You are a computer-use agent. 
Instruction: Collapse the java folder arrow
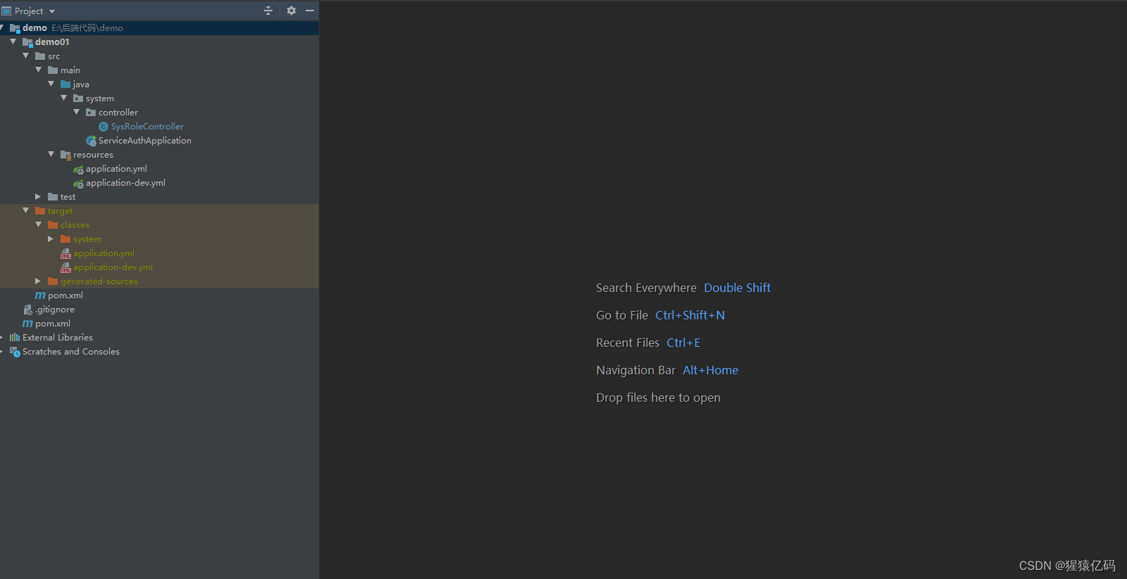click(x=51, y=84)
